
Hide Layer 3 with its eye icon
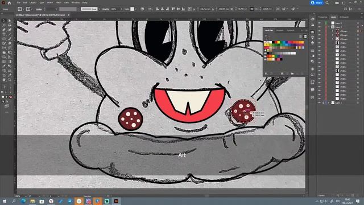coord(320,23)
